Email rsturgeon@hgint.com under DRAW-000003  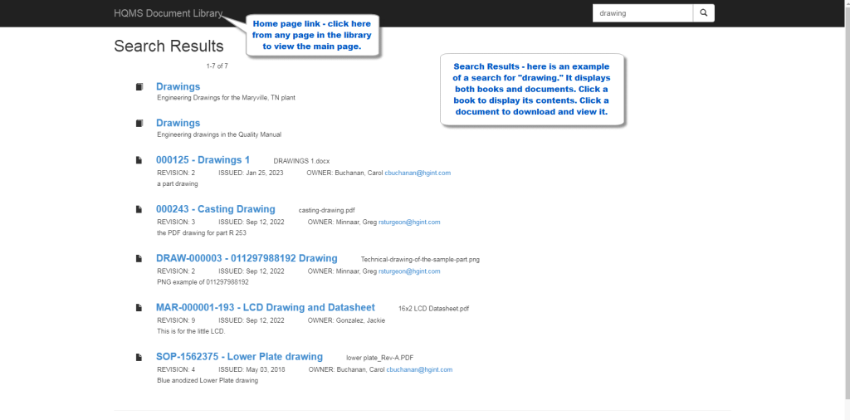(x=409, y=271)
